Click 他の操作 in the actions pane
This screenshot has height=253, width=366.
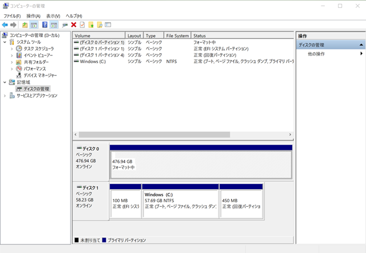(316, 54)
